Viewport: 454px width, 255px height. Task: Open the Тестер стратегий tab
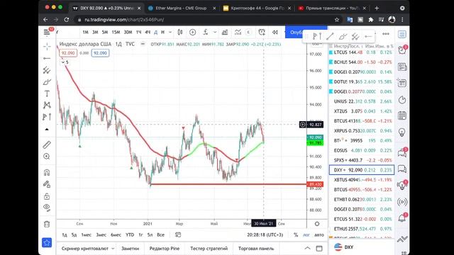click(209, 249)
